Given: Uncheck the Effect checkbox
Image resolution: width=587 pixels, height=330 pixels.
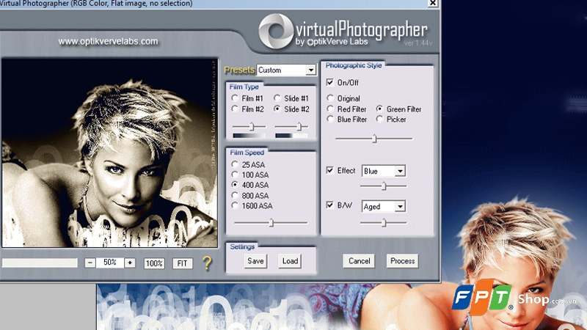Looking at the screenshot, I should pos(329,170).
